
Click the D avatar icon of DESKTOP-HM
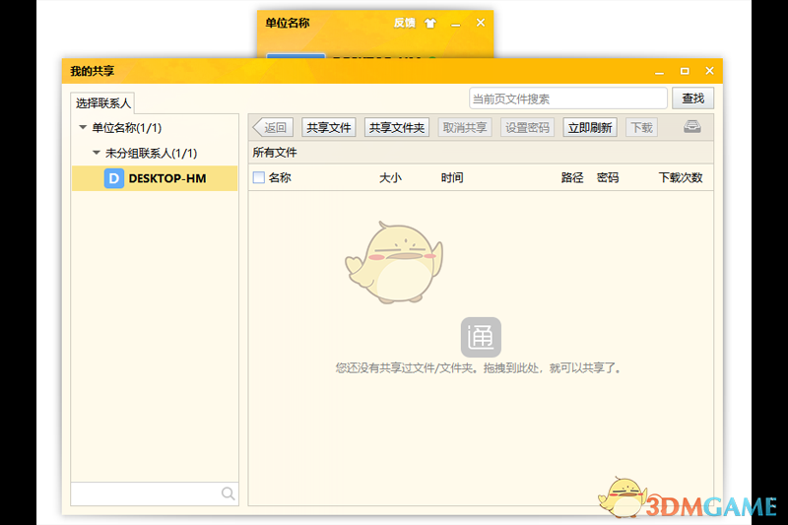point(114,178)
